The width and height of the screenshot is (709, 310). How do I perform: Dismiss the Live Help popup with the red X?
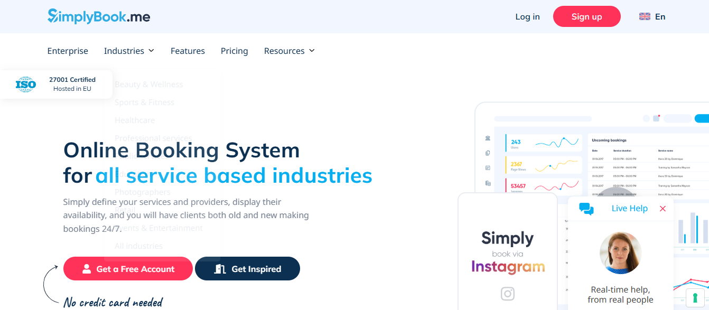(663, 208)
